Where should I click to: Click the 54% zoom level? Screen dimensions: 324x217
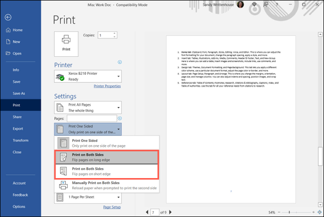[x=272, y=212]
